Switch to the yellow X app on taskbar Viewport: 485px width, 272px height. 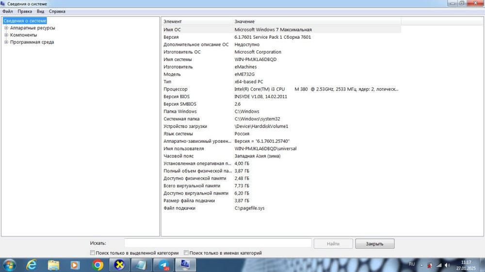[119, 265]
